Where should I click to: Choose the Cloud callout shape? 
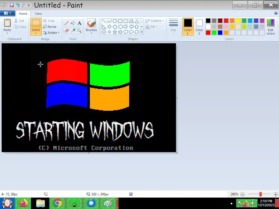tap(137, 32)
